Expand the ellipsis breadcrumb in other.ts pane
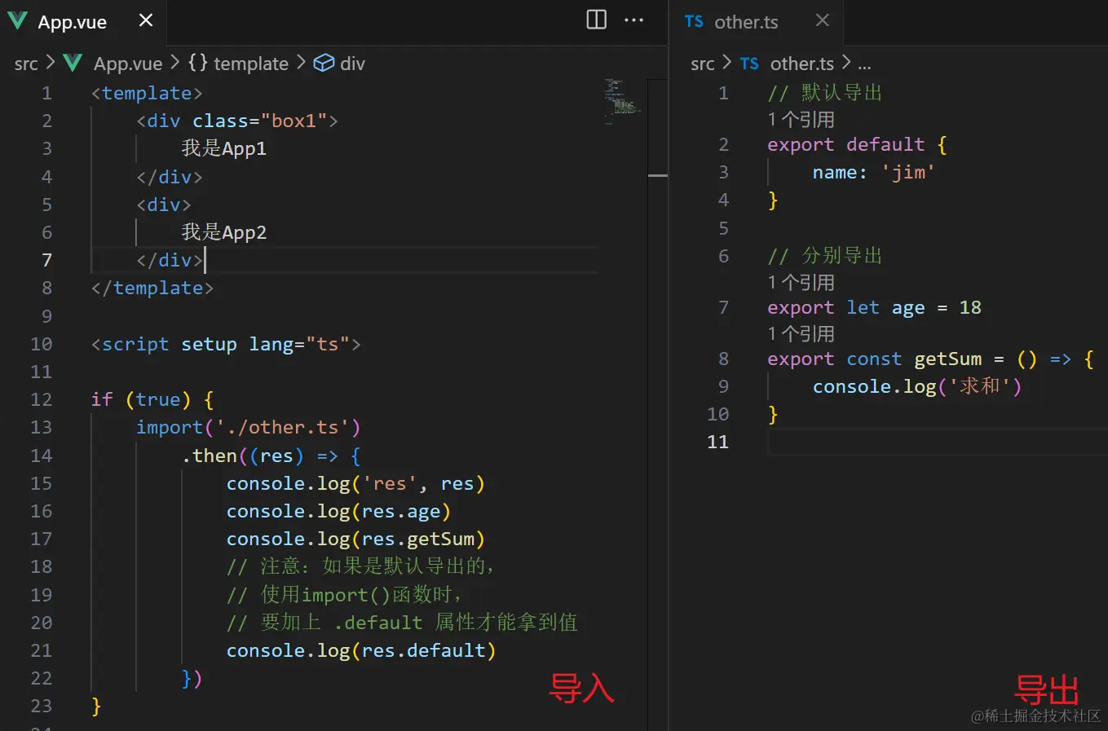The height and width of the screenshot is (731, 1108). point(864,64)
